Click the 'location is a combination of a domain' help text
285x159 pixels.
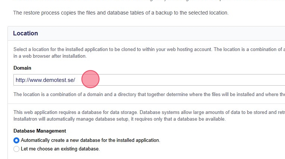[x=149, y=95]
